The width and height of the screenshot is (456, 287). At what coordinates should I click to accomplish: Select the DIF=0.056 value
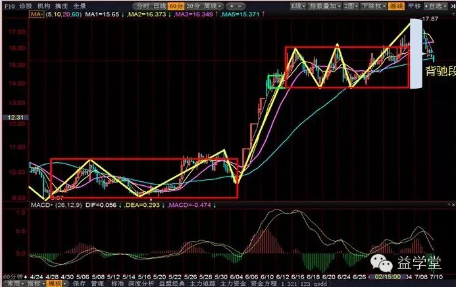pos(101,205)
